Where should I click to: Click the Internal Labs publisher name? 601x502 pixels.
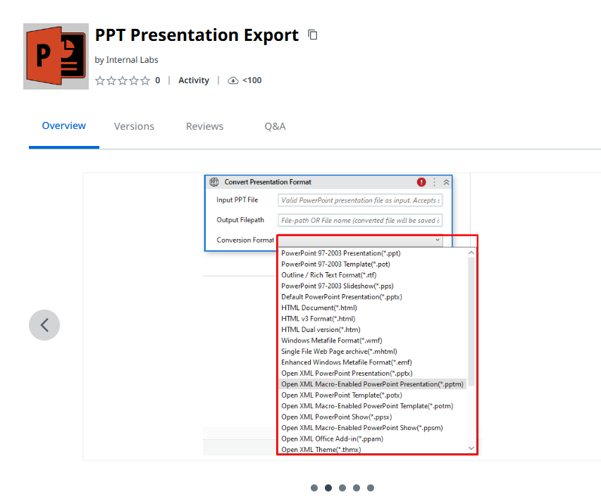coord(132,60)
